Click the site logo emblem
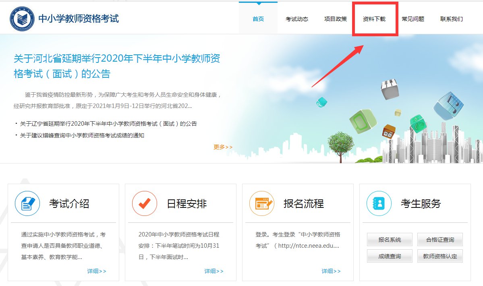 pyautogui.click(x=22, y=19)
